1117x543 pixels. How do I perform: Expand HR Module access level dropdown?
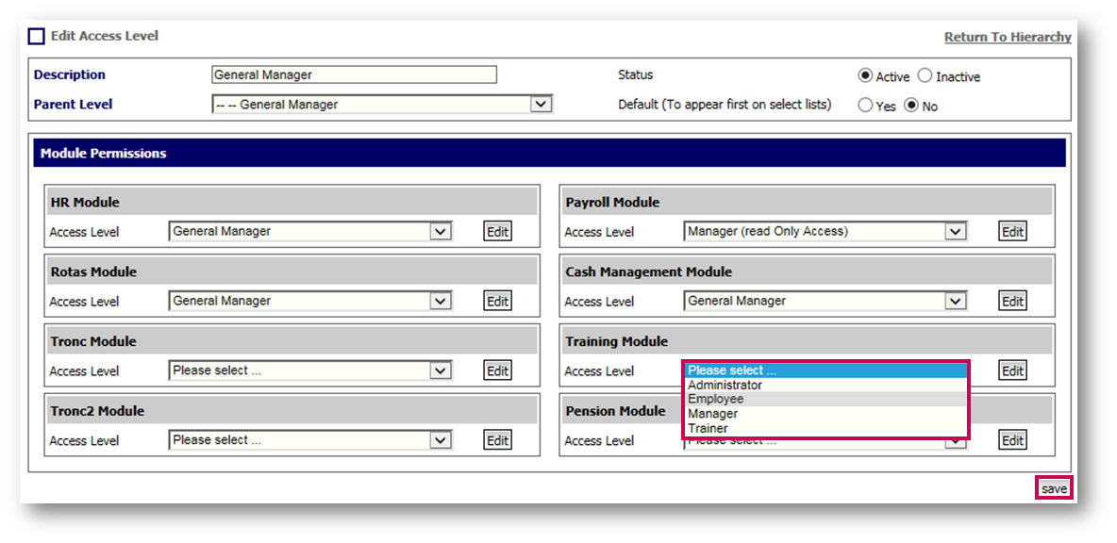click(441, 231)
